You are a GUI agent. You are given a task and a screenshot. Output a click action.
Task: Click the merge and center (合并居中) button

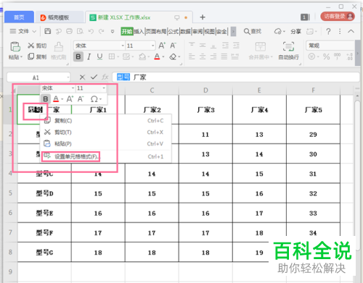pyautogui.click(x=261, y=51)
